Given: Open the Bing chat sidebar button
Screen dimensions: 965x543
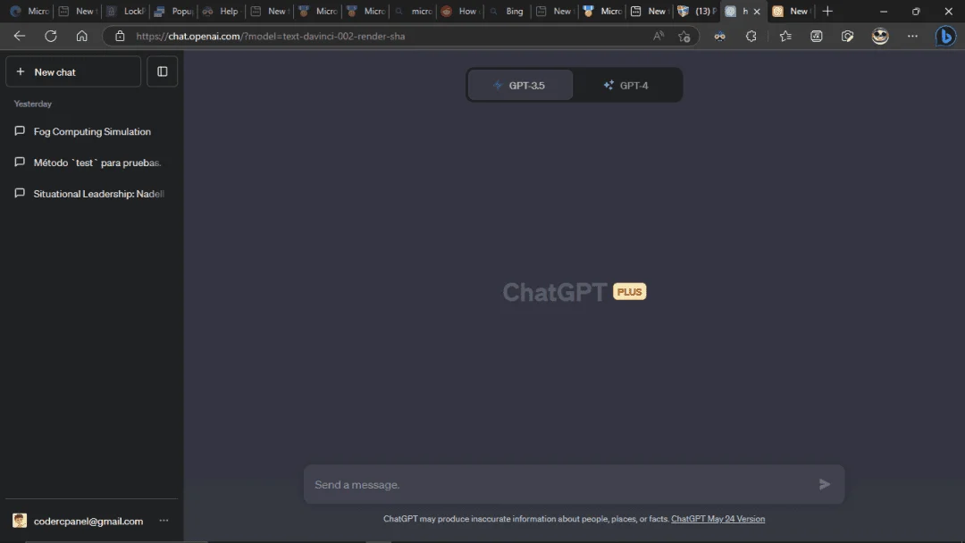Looking at the screenshot, I should tap(945, 37).
